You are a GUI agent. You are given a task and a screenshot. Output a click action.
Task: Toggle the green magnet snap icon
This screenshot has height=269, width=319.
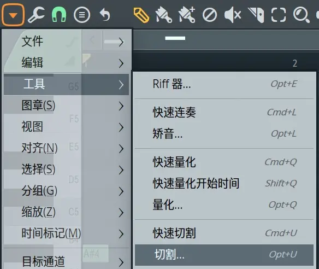point(59,15)
